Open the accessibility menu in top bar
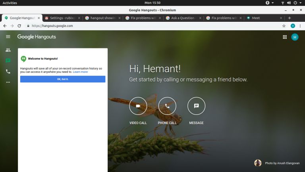This screenshot has height=172, width=305. [267, 3]
